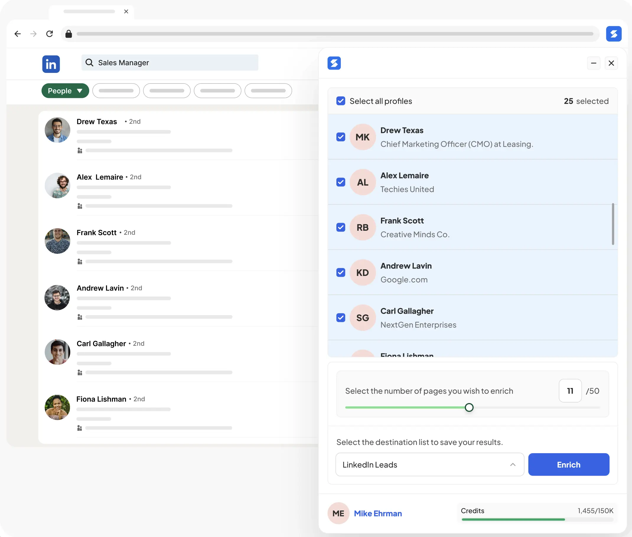Image resolution: width=632 pixels, height=537 pixels.
Task: Uncheck the Select all profiles checkbox
Action: pos(341,101)
